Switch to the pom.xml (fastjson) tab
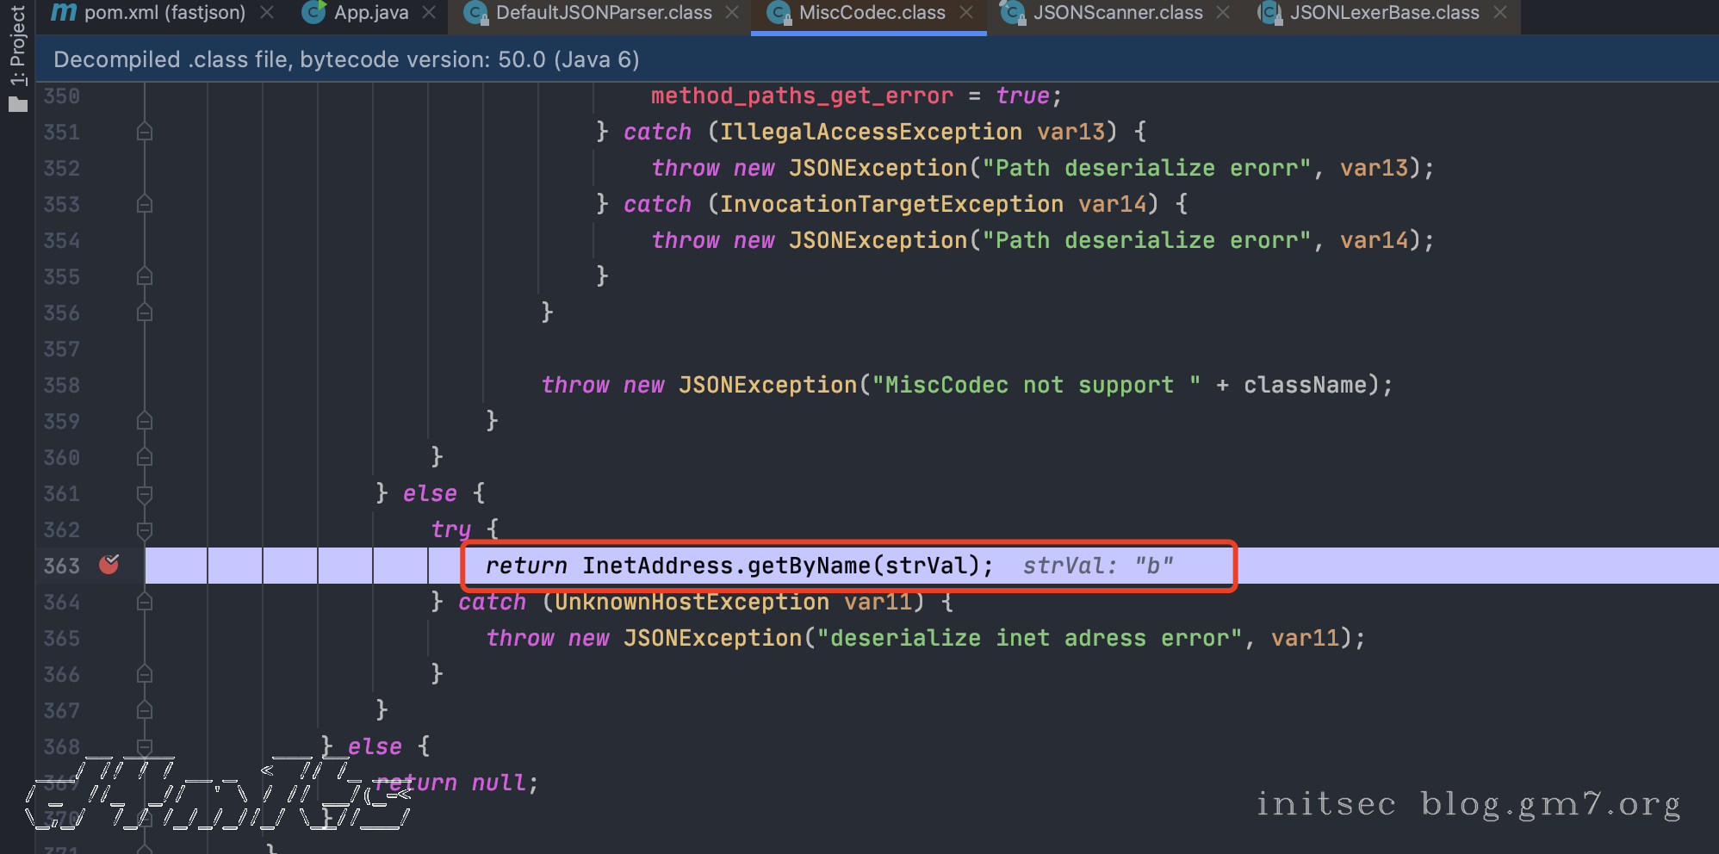The width and height of the screenshot is (1719, 854). (x=164, y=13)
